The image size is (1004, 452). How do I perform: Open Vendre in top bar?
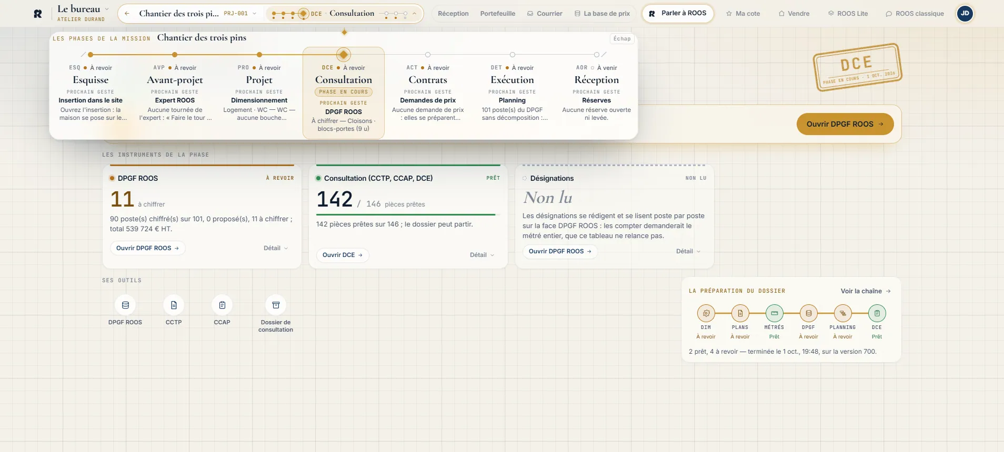click(794, 14)
